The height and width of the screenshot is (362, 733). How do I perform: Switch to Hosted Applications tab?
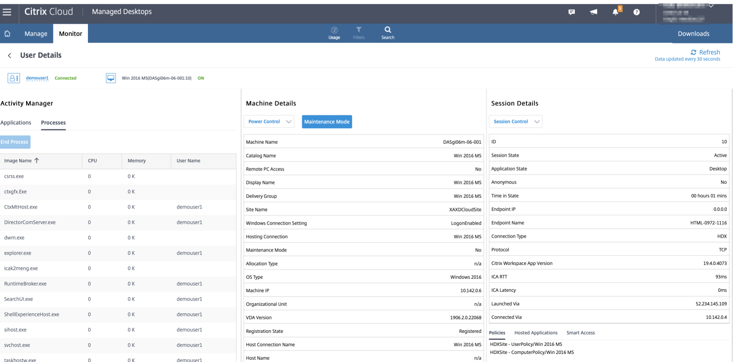click(x=536, y=333)
